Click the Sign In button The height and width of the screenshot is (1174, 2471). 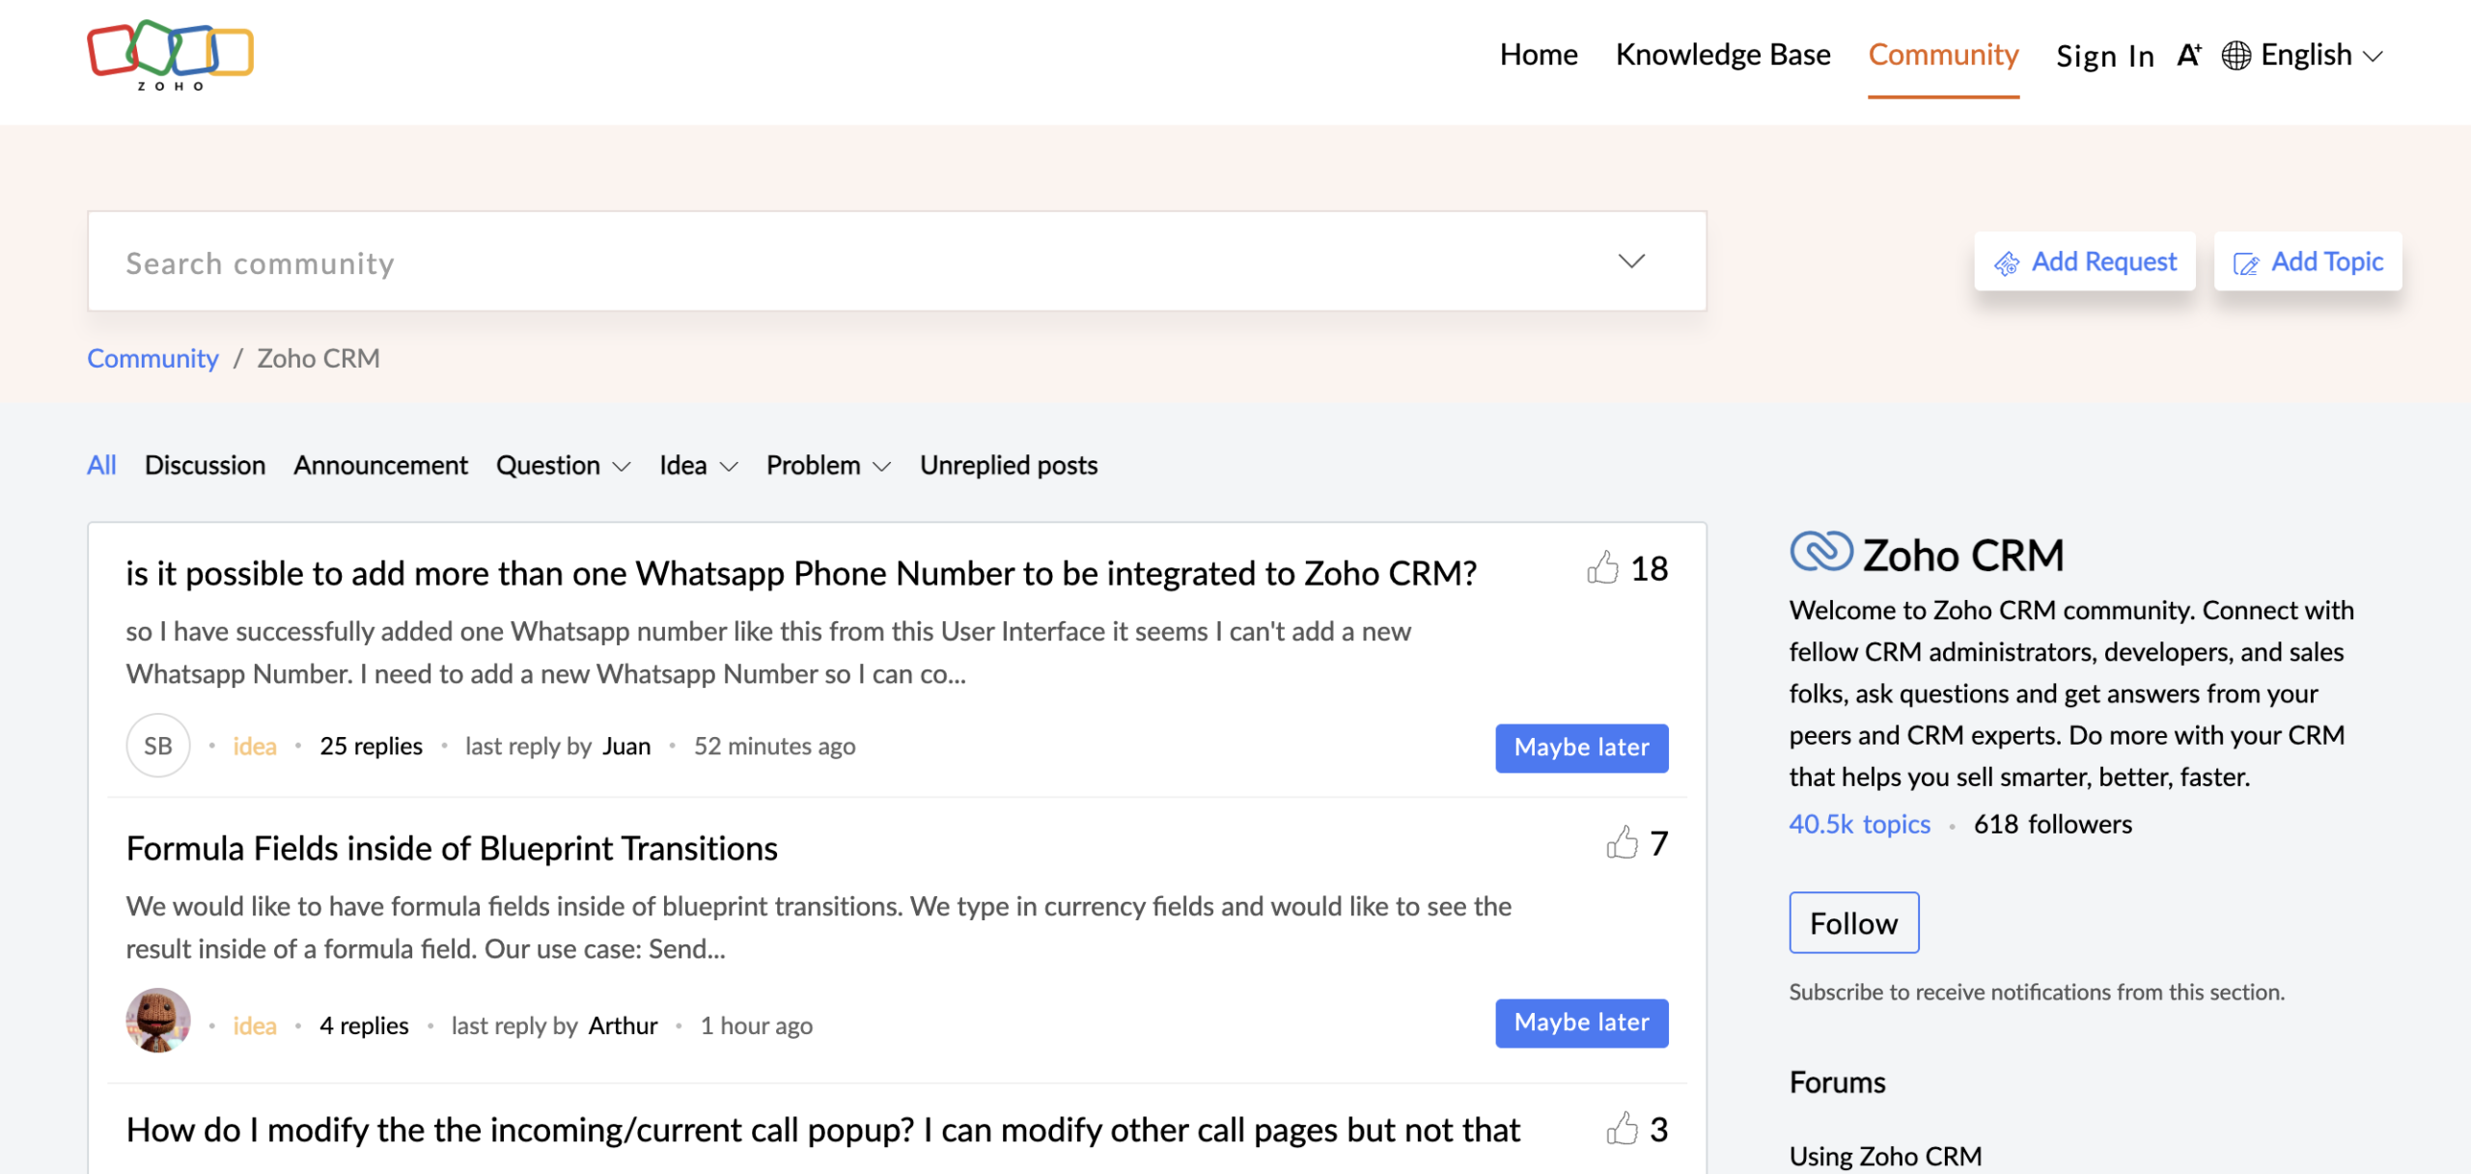click(2105, 55)
